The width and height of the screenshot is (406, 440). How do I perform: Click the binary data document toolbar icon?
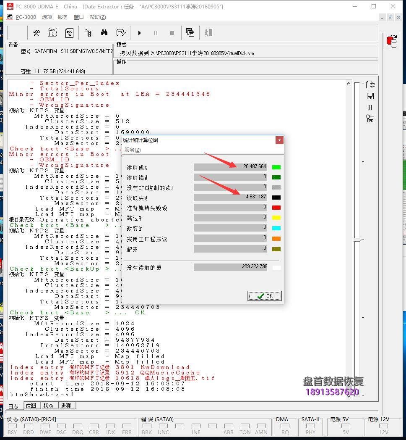click(53, 33)
